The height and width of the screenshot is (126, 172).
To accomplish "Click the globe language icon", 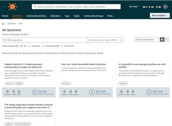I will (x=130, y=7).
